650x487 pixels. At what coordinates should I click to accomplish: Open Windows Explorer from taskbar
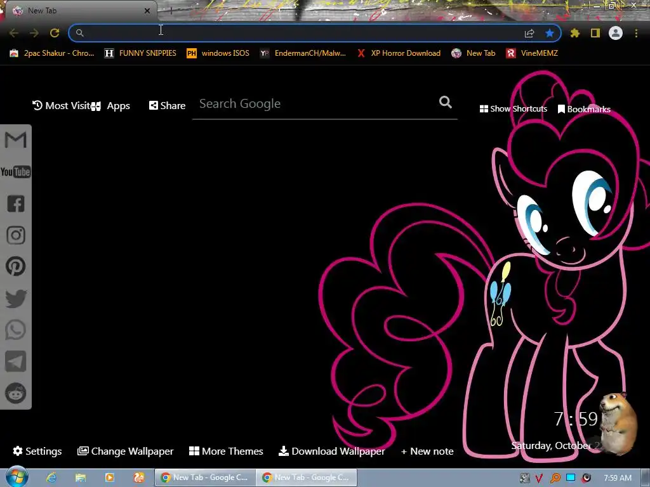tap(81, 477)
